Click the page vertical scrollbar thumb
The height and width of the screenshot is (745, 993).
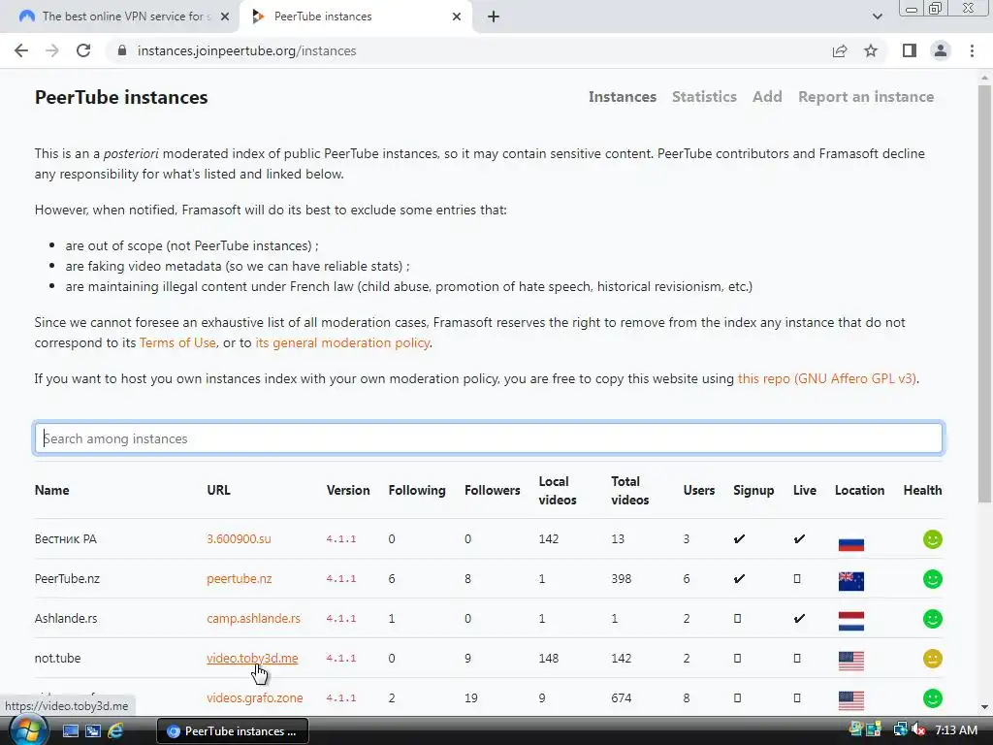[984, 293]
